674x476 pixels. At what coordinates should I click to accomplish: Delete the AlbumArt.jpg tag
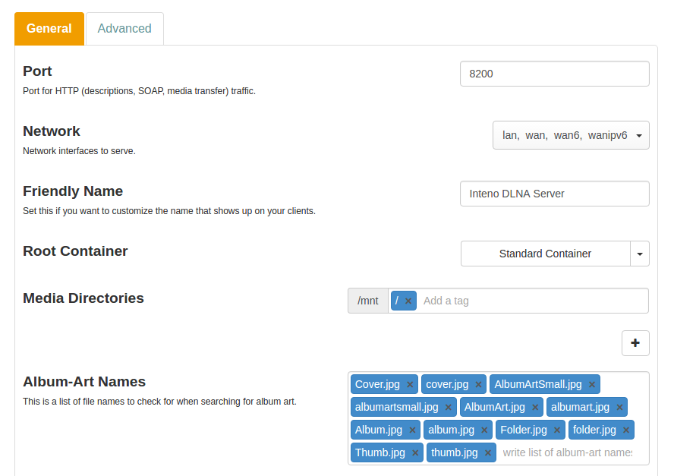click(535, 408)
